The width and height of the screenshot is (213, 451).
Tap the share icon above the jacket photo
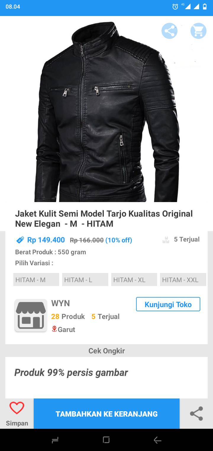pyautogui.click(x=170, y=31)
